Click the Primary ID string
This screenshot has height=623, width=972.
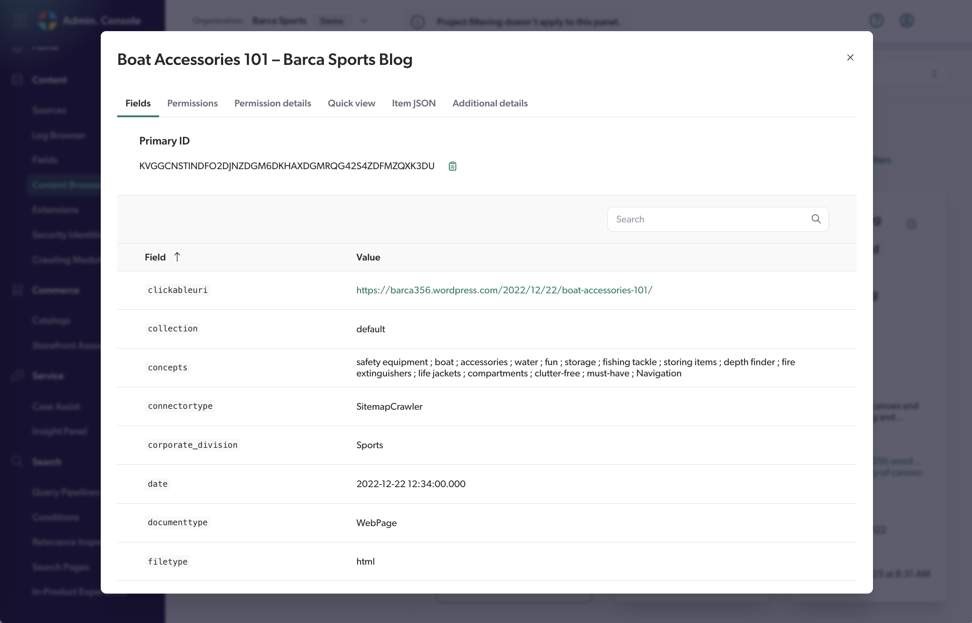[x=287, y=166]
